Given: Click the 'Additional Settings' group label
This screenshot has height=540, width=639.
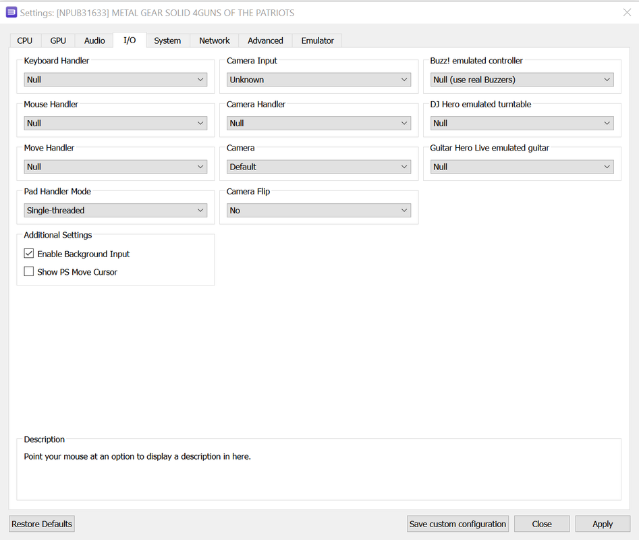Looking at the screenshot, I should 58,235.
